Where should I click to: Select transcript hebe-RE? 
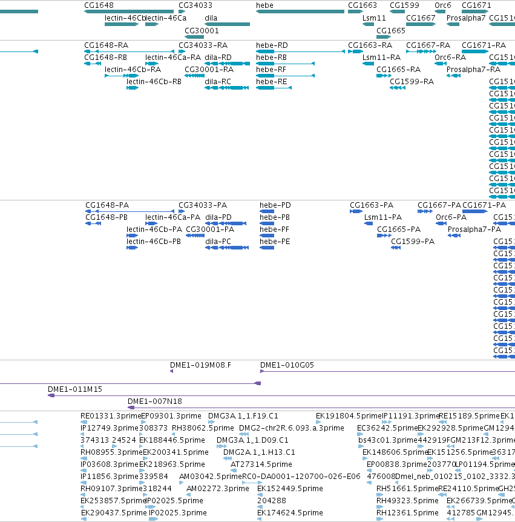271,82
